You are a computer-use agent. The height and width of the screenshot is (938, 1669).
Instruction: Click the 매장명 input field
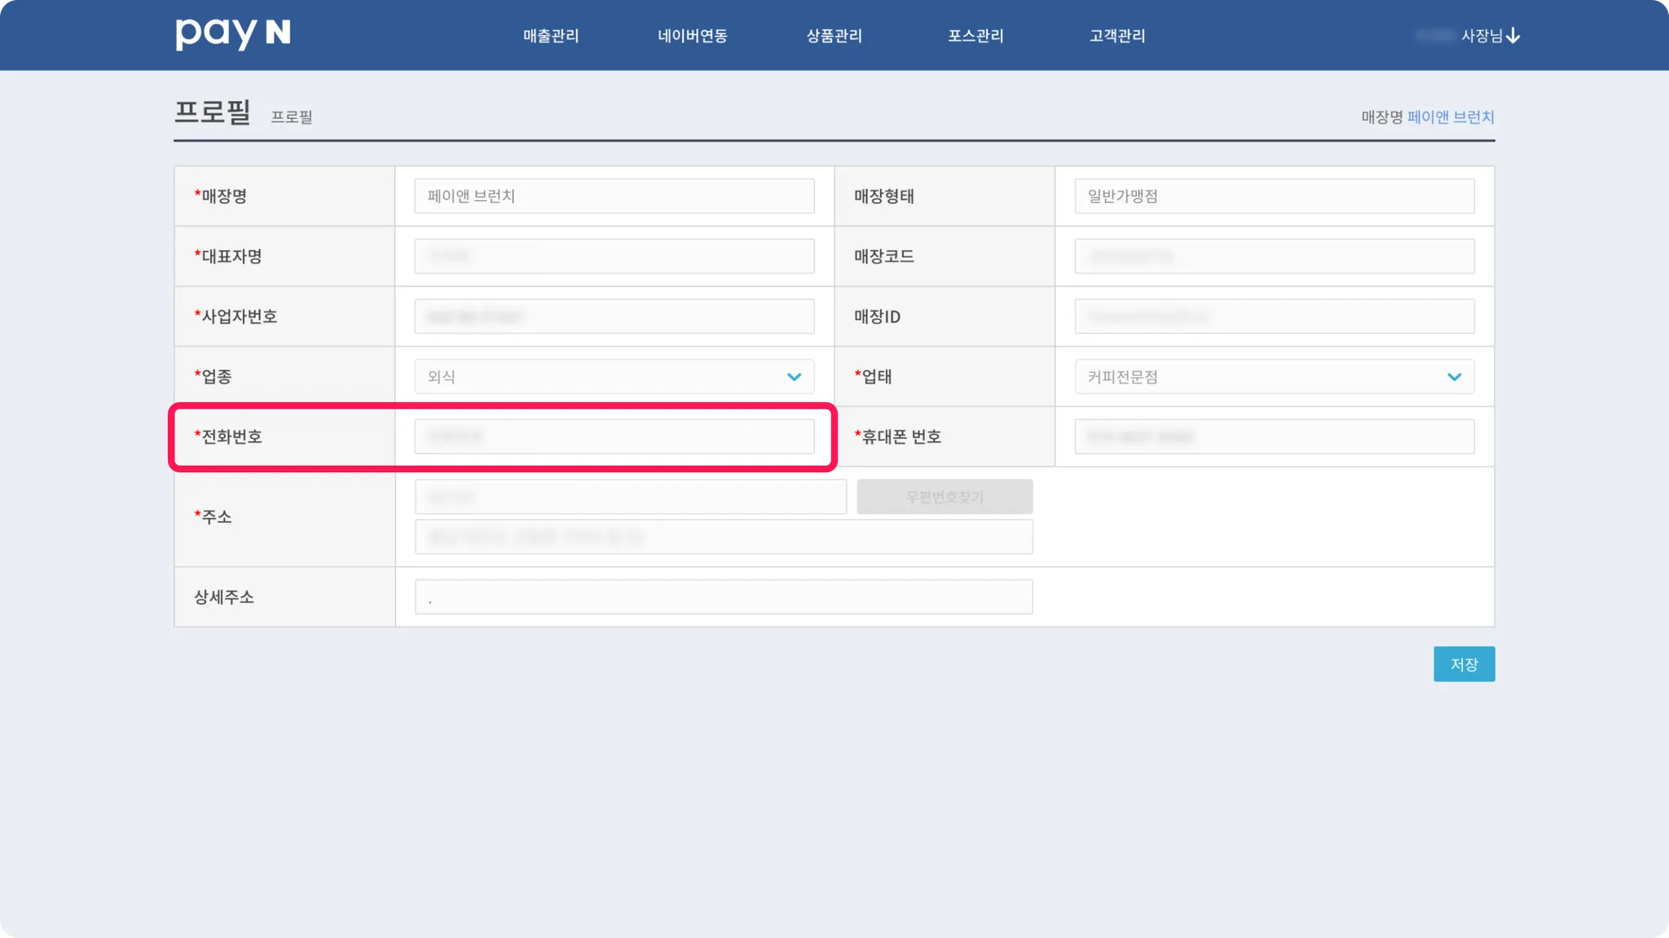[614, 196]
